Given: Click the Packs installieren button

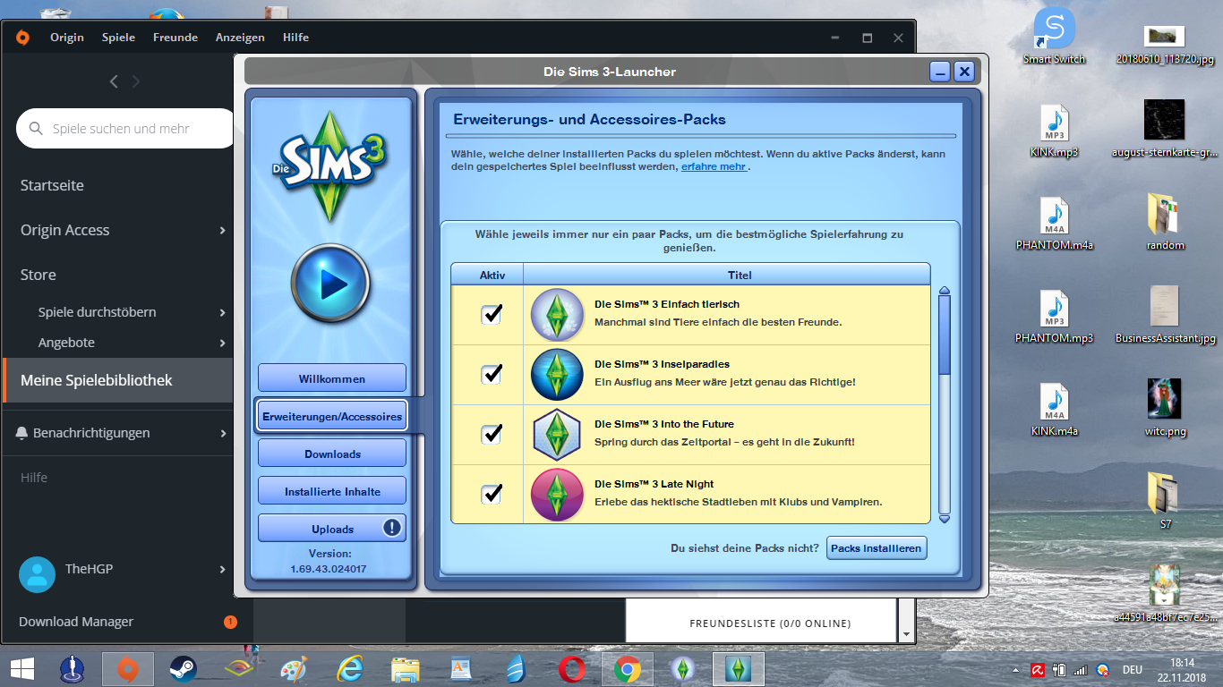Looking at the screenshot, I should pos(876,548).
